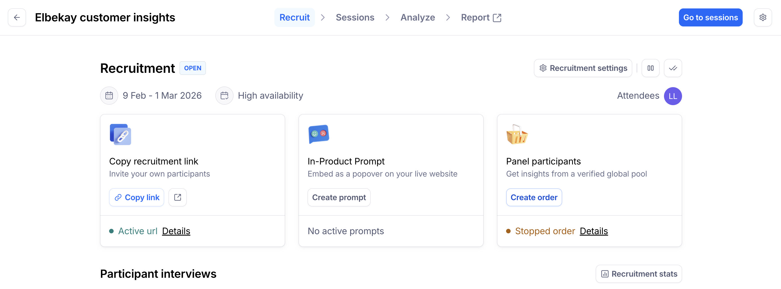Click the LL attendee avatar
The image size is (781, 289).
coord(673,96)
